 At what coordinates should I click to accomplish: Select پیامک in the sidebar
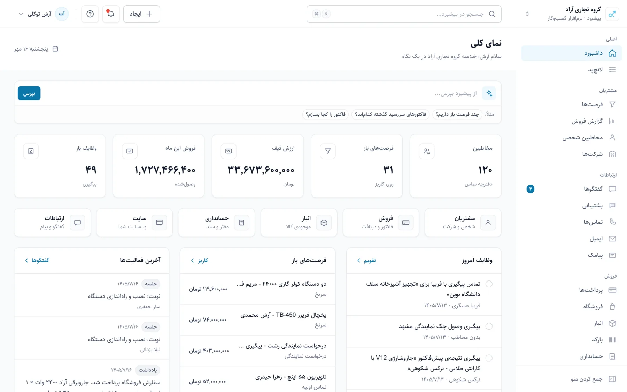click(571, 255)
